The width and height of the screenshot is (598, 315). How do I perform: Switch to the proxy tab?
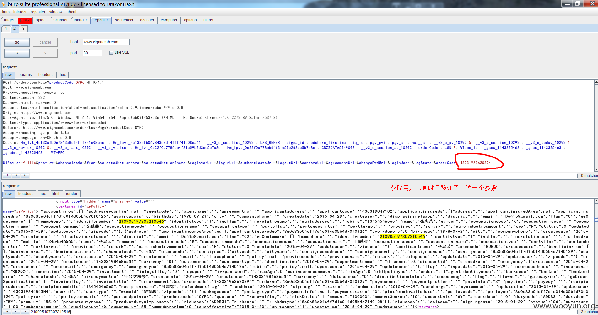[x=25, y=20]
